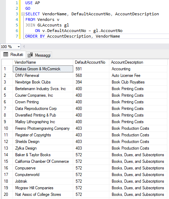The height and width of the screenshot is (199, 169).
Task: Click cell 'Computerworld'
Action: coord(43,175)
